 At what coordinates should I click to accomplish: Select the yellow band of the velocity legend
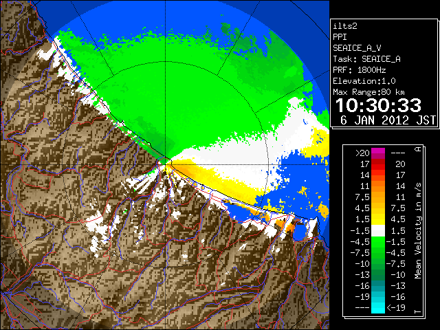[378, 219]
